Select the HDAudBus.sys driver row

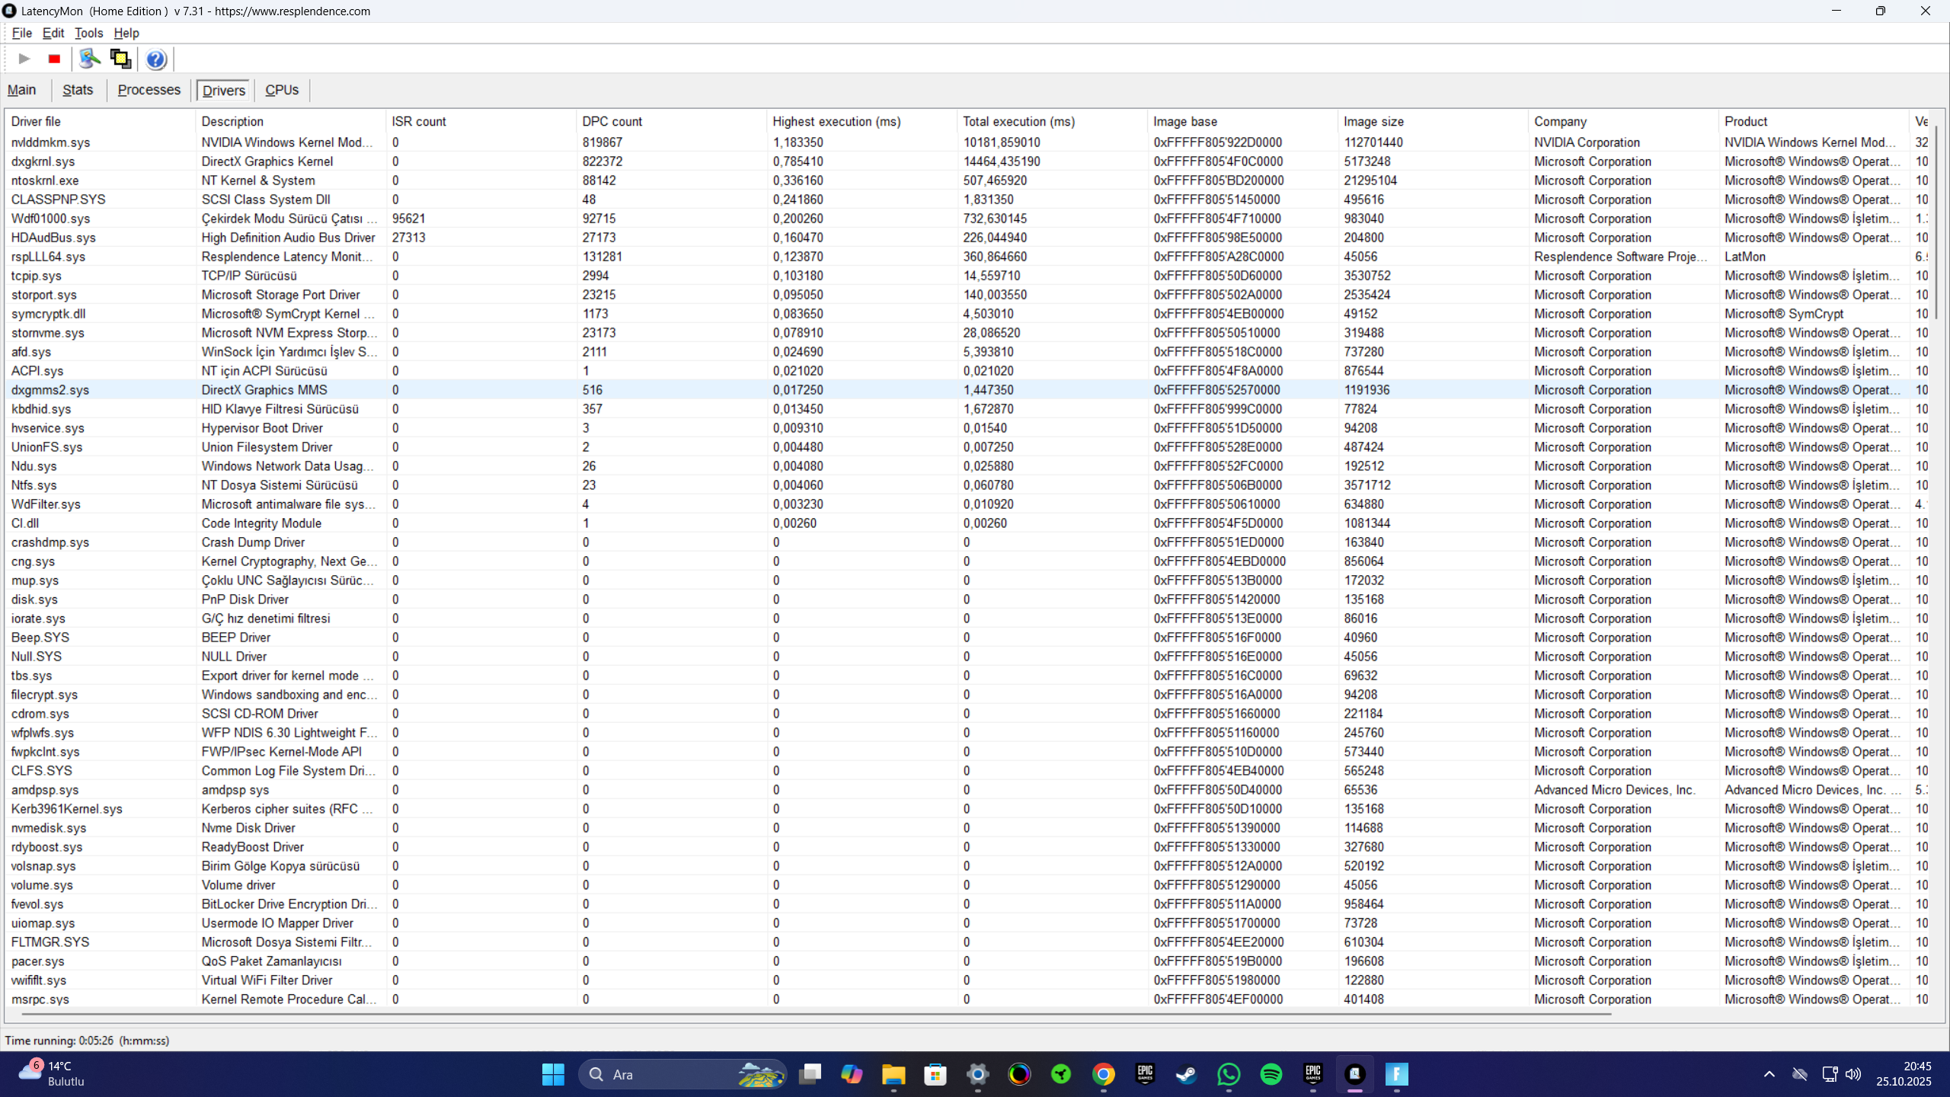(x=967, y=238)
